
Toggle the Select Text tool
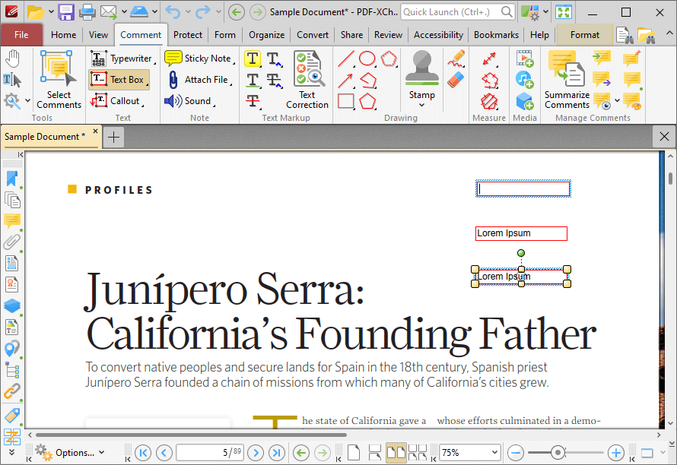[x=12, y=80]
